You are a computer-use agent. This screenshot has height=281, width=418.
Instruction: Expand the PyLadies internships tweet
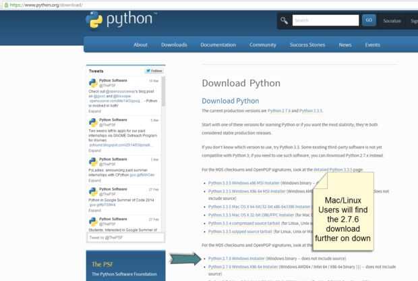click(94, 180)
